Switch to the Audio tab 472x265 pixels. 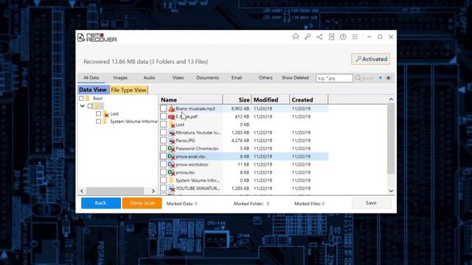point(149,78)
